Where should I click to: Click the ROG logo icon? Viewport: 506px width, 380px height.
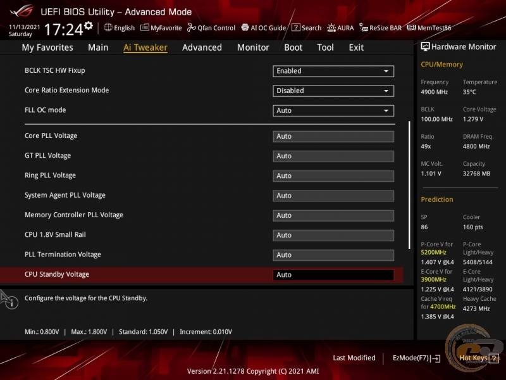tap(22, 11)
